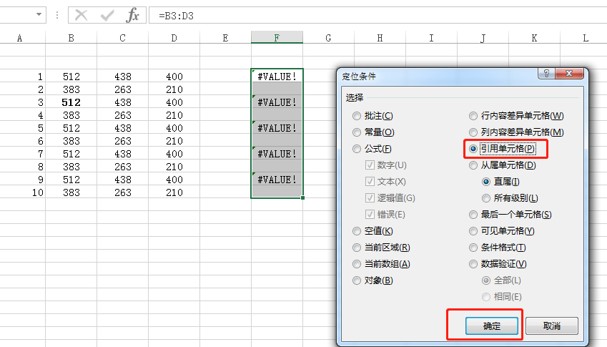This screenshot has height=347, width=607.
Task: Confirm formula entry with checkmark icon
Action: point(107,16)
